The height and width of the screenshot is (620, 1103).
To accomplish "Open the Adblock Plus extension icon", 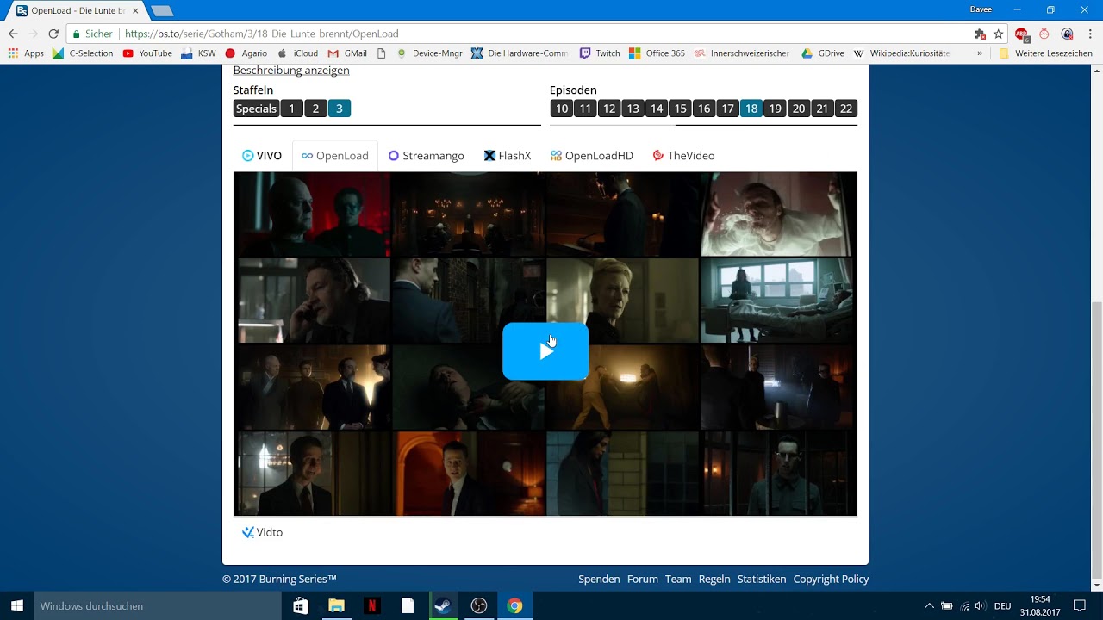I will tap(1021, 34).
